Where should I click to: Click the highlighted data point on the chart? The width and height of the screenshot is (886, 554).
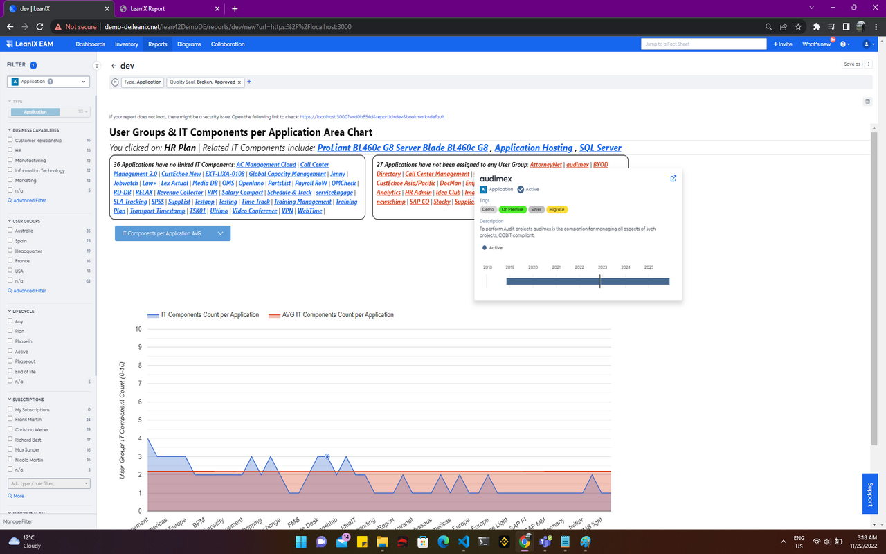coord(327,456)
